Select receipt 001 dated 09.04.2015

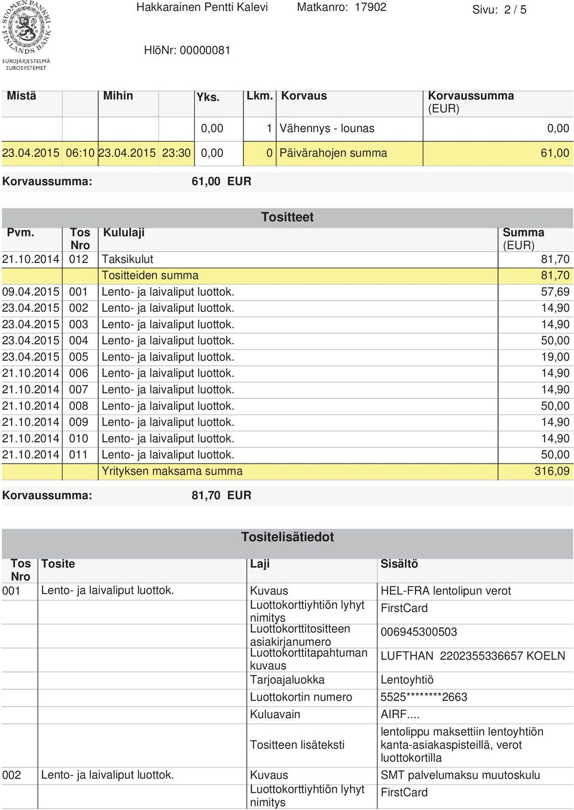click(287, 292)
